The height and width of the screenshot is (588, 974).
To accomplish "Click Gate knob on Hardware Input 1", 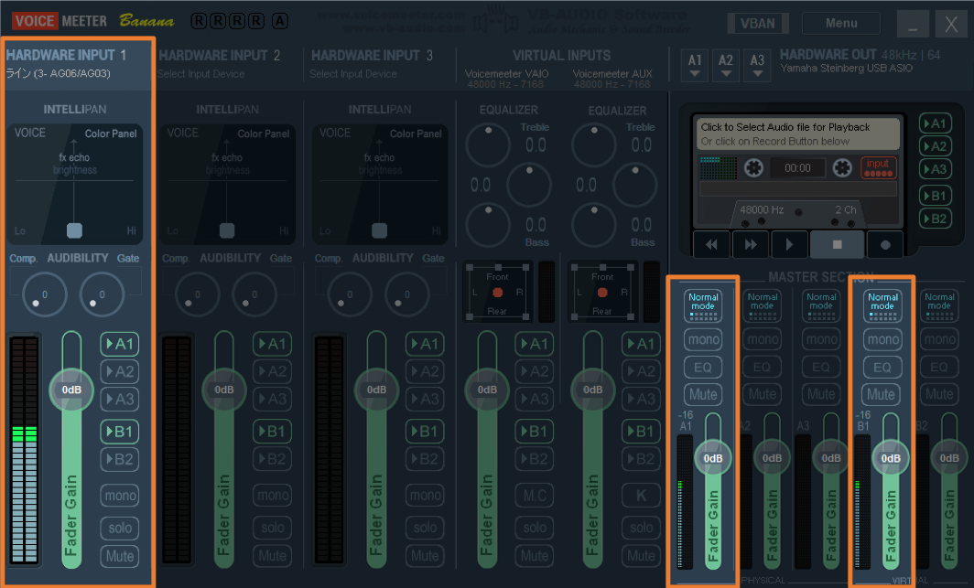I will [x=102, y=294].
